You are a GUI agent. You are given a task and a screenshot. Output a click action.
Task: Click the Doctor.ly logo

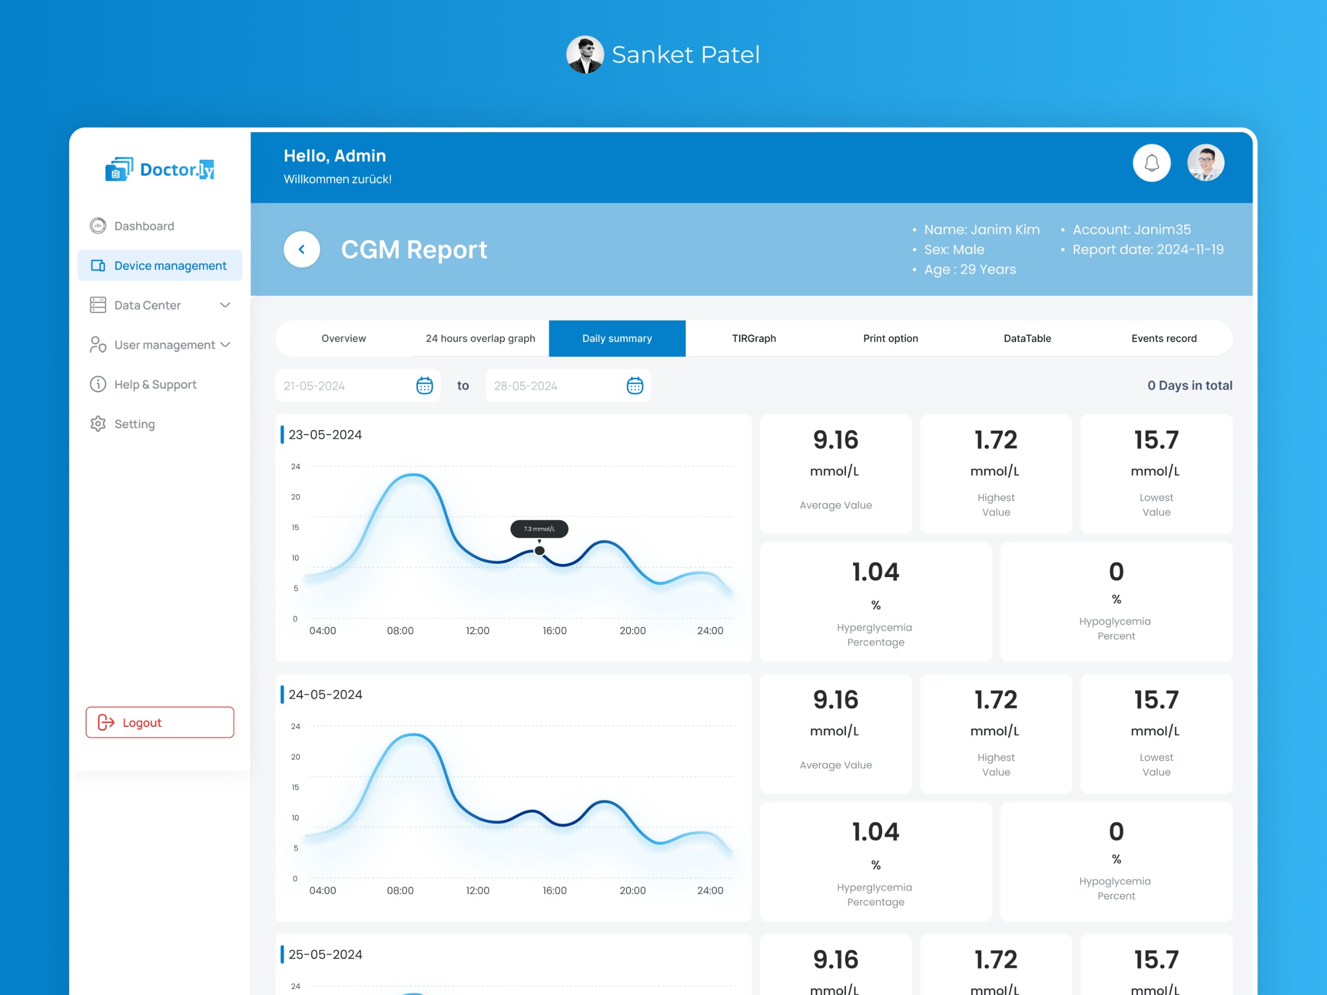(160, 170)
